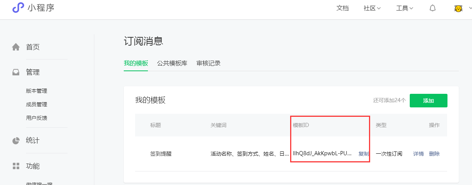Click the inbox icon beside 管理
This screenshot has width=472, height=185.
(16, 72)
